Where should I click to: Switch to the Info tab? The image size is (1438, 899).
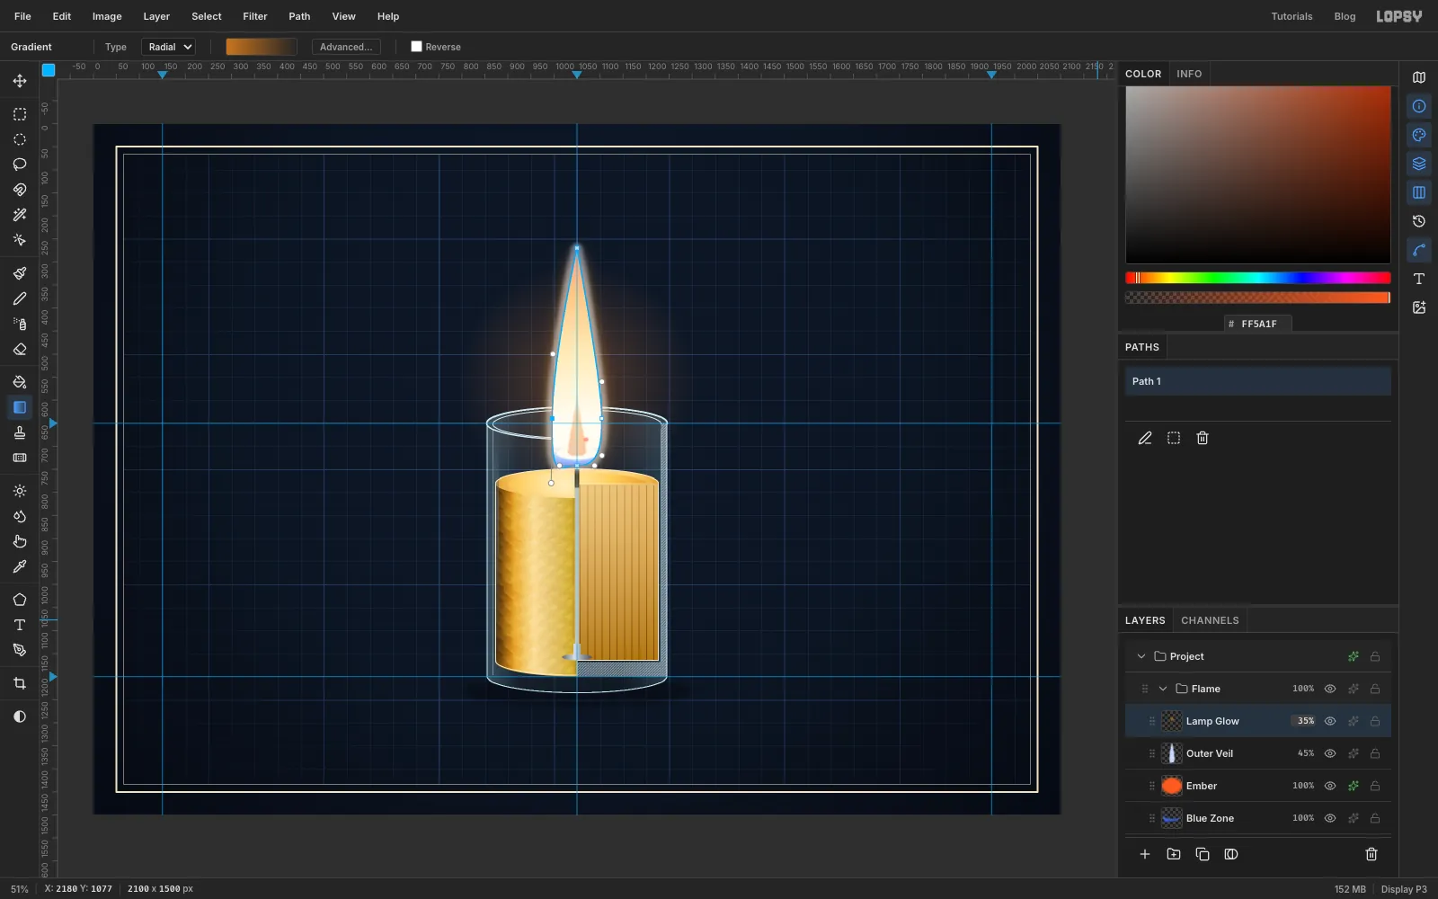[1189, 74]
